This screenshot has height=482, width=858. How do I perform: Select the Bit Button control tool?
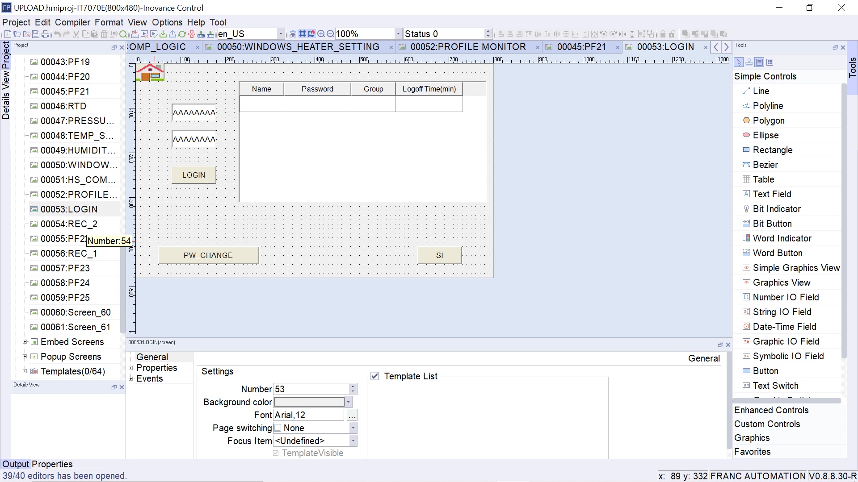point(772,224)
